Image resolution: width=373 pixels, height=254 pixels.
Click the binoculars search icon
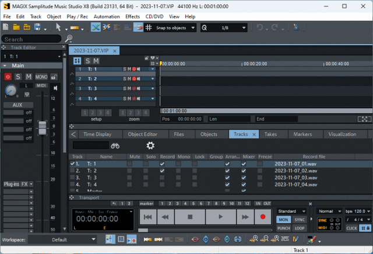[x=115, y=146]
